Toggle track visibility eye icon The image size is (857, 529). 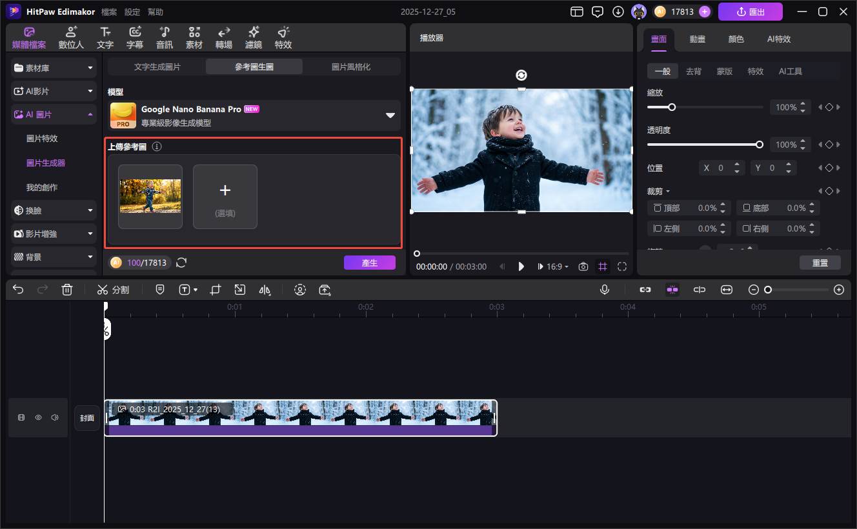38,418
